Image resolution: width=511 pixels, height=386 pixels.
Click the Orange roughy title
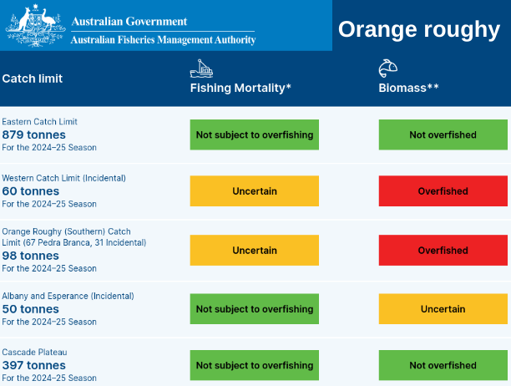[419, 29]
